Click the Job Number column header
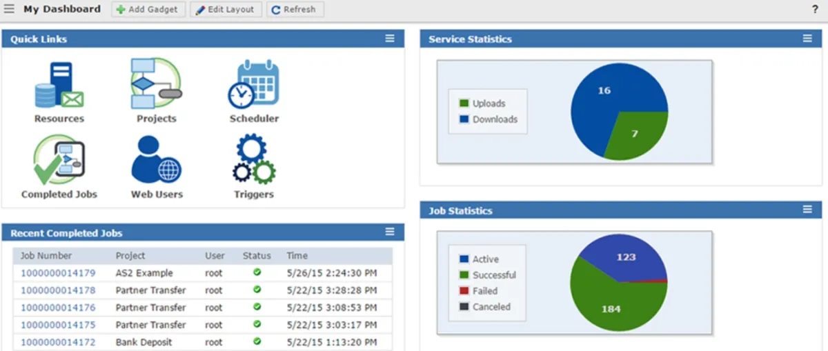828x351 pixels. pyautogui.click(x=46, y=256)
